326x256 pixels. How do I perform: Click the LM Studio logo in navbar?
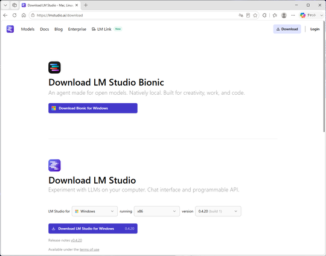pos(10,29)
